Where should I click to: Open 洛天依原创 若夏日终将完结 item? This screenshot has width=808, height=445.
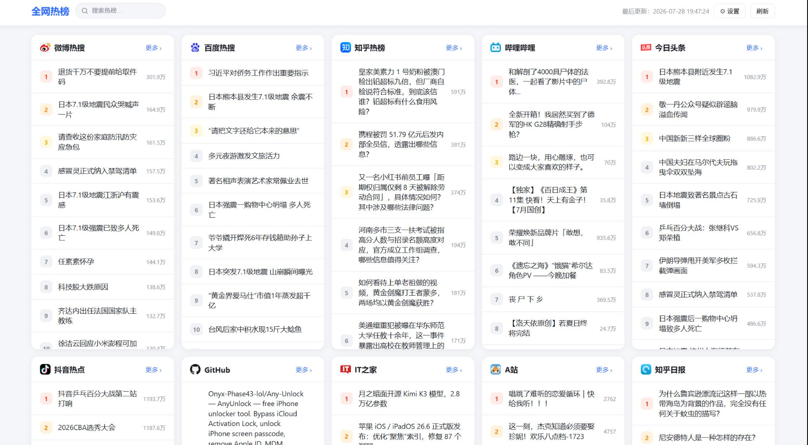coord(553,329)
